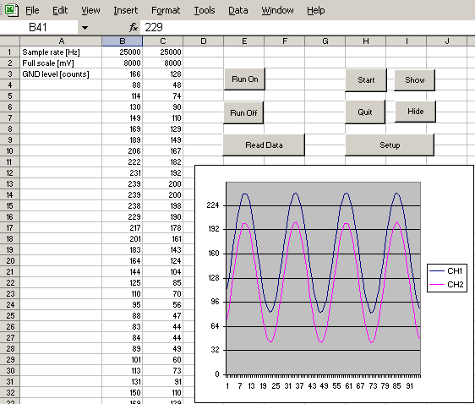Expand the Name Box dropdown arrow
This screenshot has height=404, width=475.
click(85, 28)
